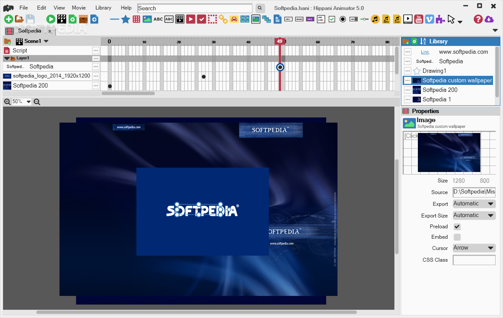The width and height of the screenshot is (503, 318).
Task: Add a slider control from toolbar
Action: click(x=364, y=19)
